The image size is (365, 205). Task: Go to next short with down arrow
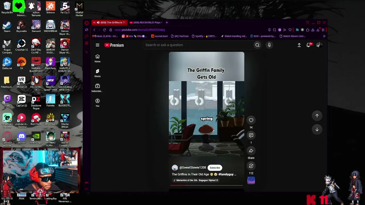pyautogui.click(x=317, y=130)
